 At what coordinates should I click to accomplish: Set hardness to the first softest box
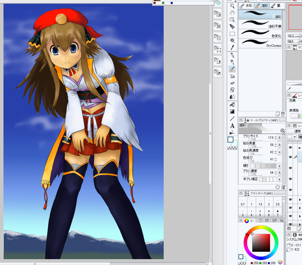(x=253, y=166)
